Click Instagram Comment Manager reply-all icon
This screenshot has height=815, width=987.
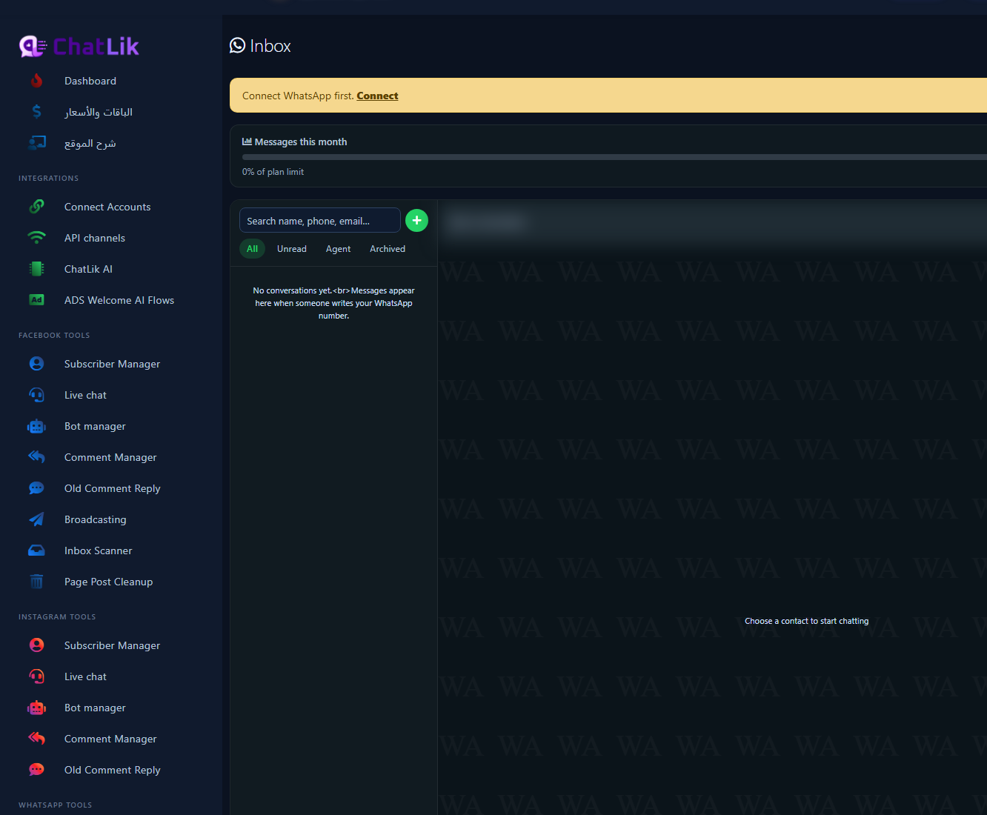click(x=36, y=739)
